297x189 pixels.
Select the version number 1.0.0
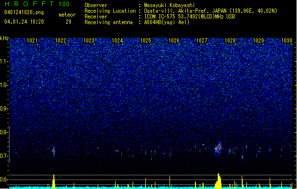pos(64,4)
